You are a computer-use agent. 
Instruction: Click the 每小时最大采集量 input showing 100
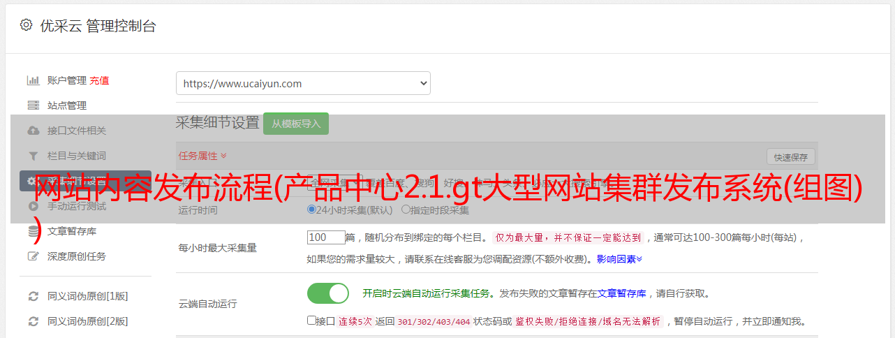coord(326,237)
